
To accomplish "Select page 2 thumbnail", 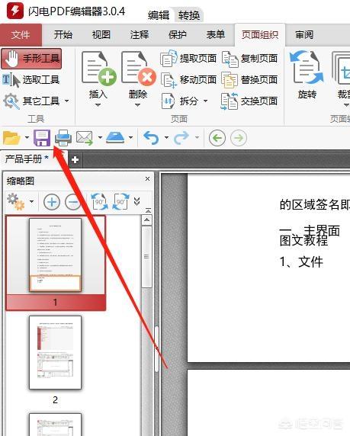I will tap(55, 352).
